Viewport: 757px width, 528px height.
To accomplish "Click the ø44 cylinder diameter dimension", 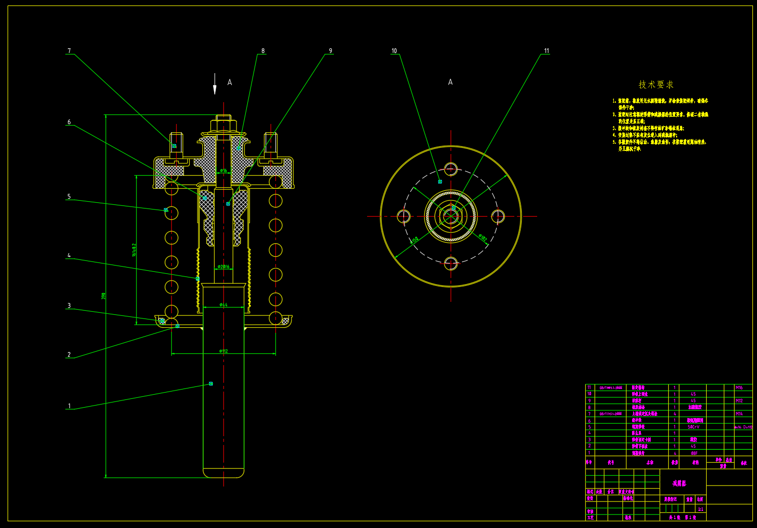I will pos(223,304).
